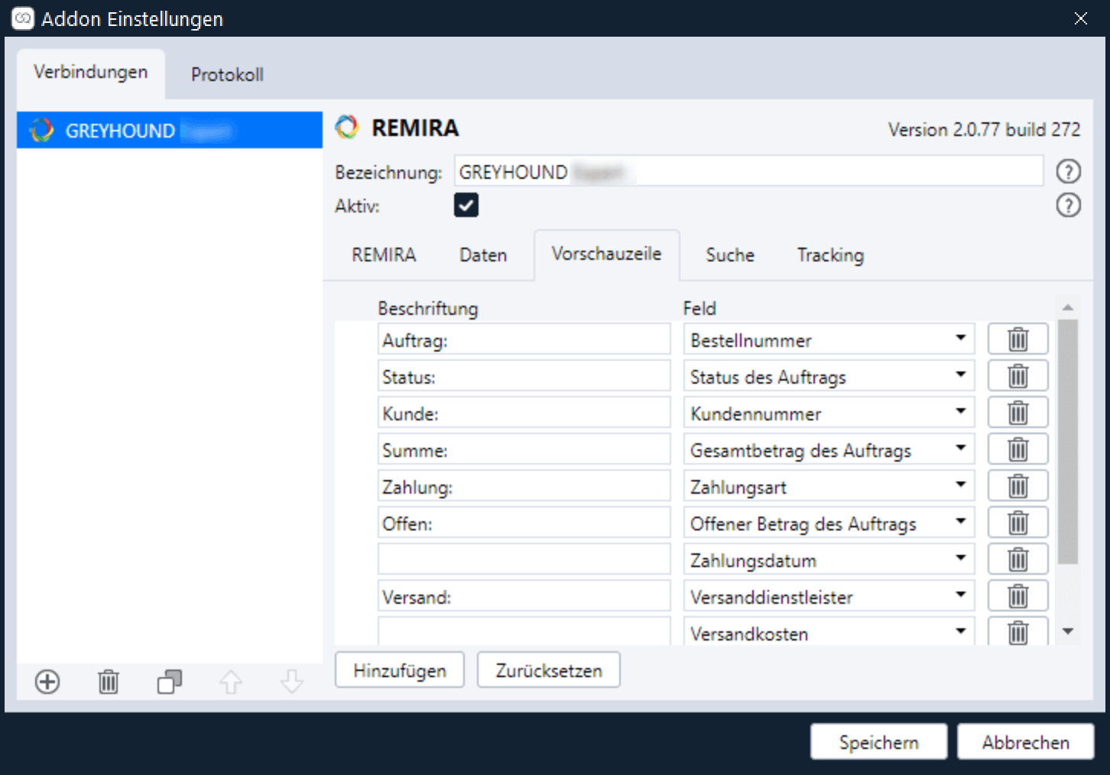Close the Addon Einstellungen window
Viewport: 1110px width, 775px height.
[x=1080, y=18]
